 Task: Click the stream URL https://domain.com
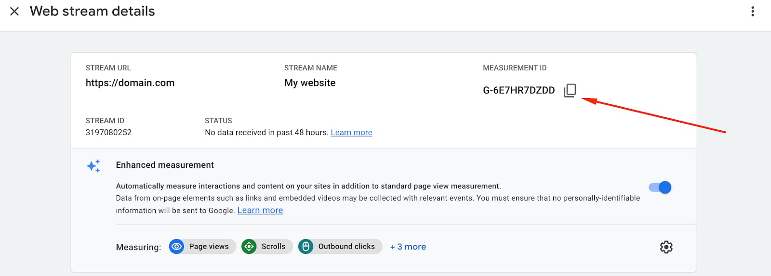tap(130, 83)
